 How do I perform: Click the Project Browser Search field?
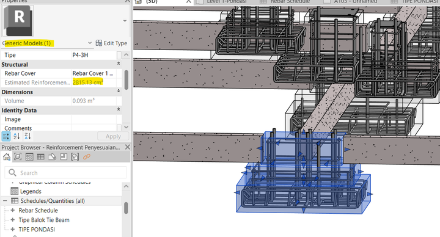pos(65,172)
